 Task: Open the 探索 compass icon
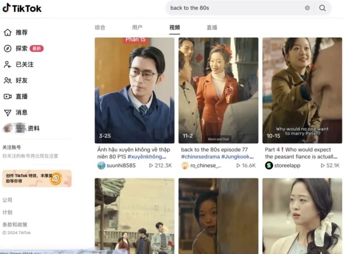(7, 48)
